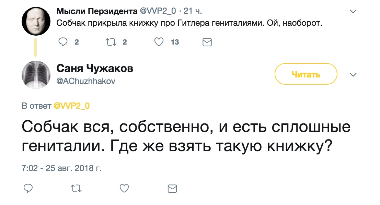Send top tweet via direct message

pos(207,42)
